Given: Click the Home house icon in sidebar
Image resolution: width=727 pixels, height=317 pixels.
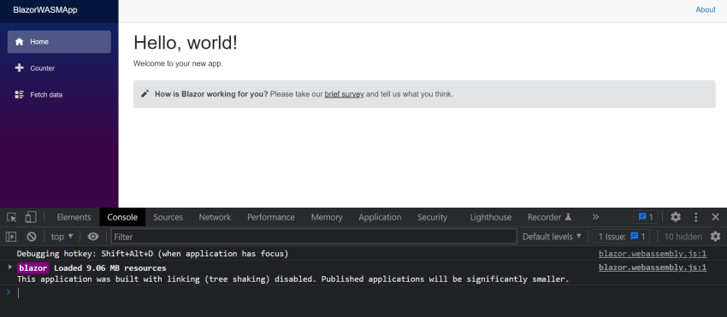Looking at the screenshot, I should 19,42.
